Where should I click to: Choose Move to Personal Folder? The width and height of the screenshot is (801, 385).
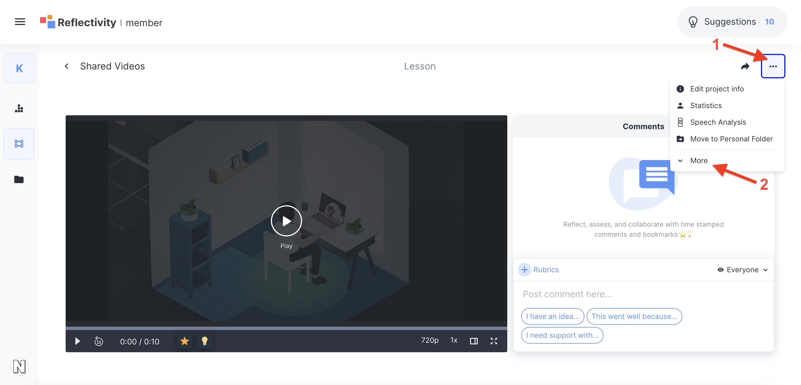point(731,139)
